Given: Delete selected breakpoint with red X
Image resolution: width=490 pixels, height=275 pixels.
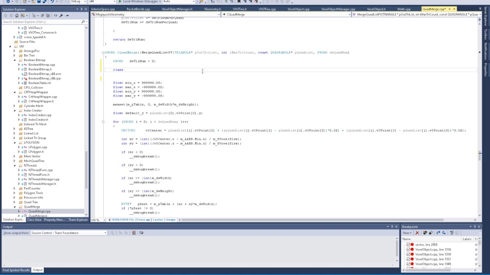Looking at the screenshot, I should click(417, 233).
